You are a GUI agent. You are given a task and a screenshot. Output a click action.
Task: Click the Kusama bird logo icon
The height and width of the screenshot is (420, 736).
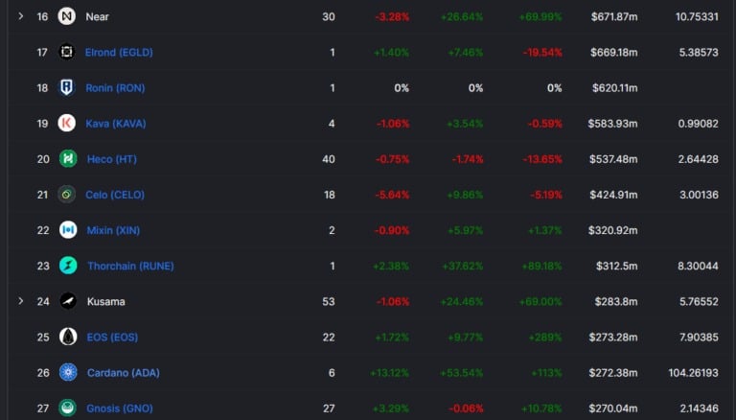click(67, 300)
